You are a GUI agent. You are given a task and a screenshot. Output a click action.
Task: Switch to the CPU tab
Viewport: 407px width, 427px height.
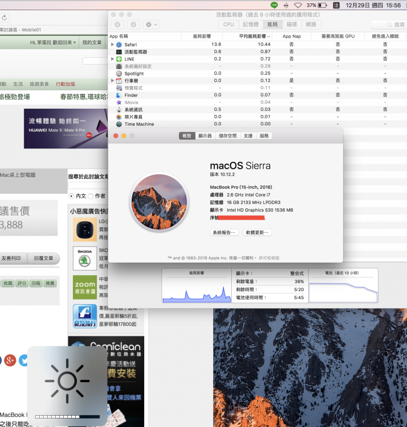coord(228,24)
